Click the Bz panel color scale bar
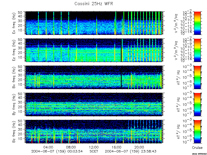This screenshot has width=207, height=155. (x=197, y=131)
